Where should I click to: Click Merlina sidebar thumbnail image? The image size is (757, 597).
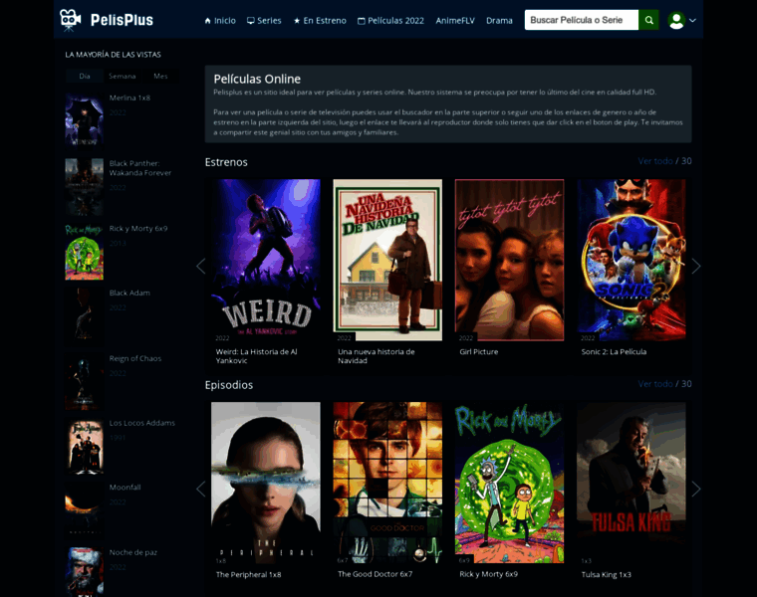pos(85,120)
